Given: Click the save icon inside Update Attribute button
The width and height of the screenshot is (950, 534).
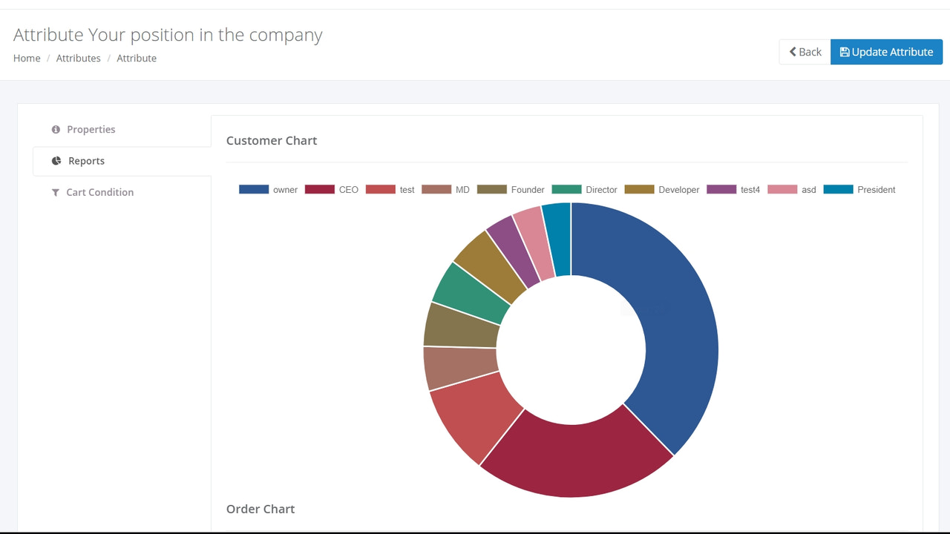Looking at the screenshot, I should pos(845,52).
